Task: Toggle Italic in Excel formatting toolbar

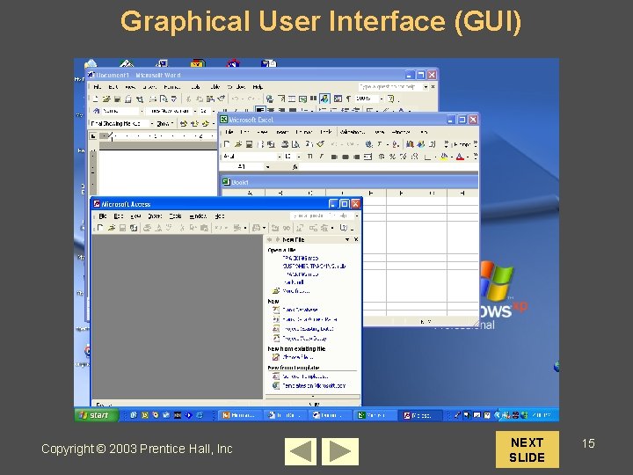Action: (322, 157)
